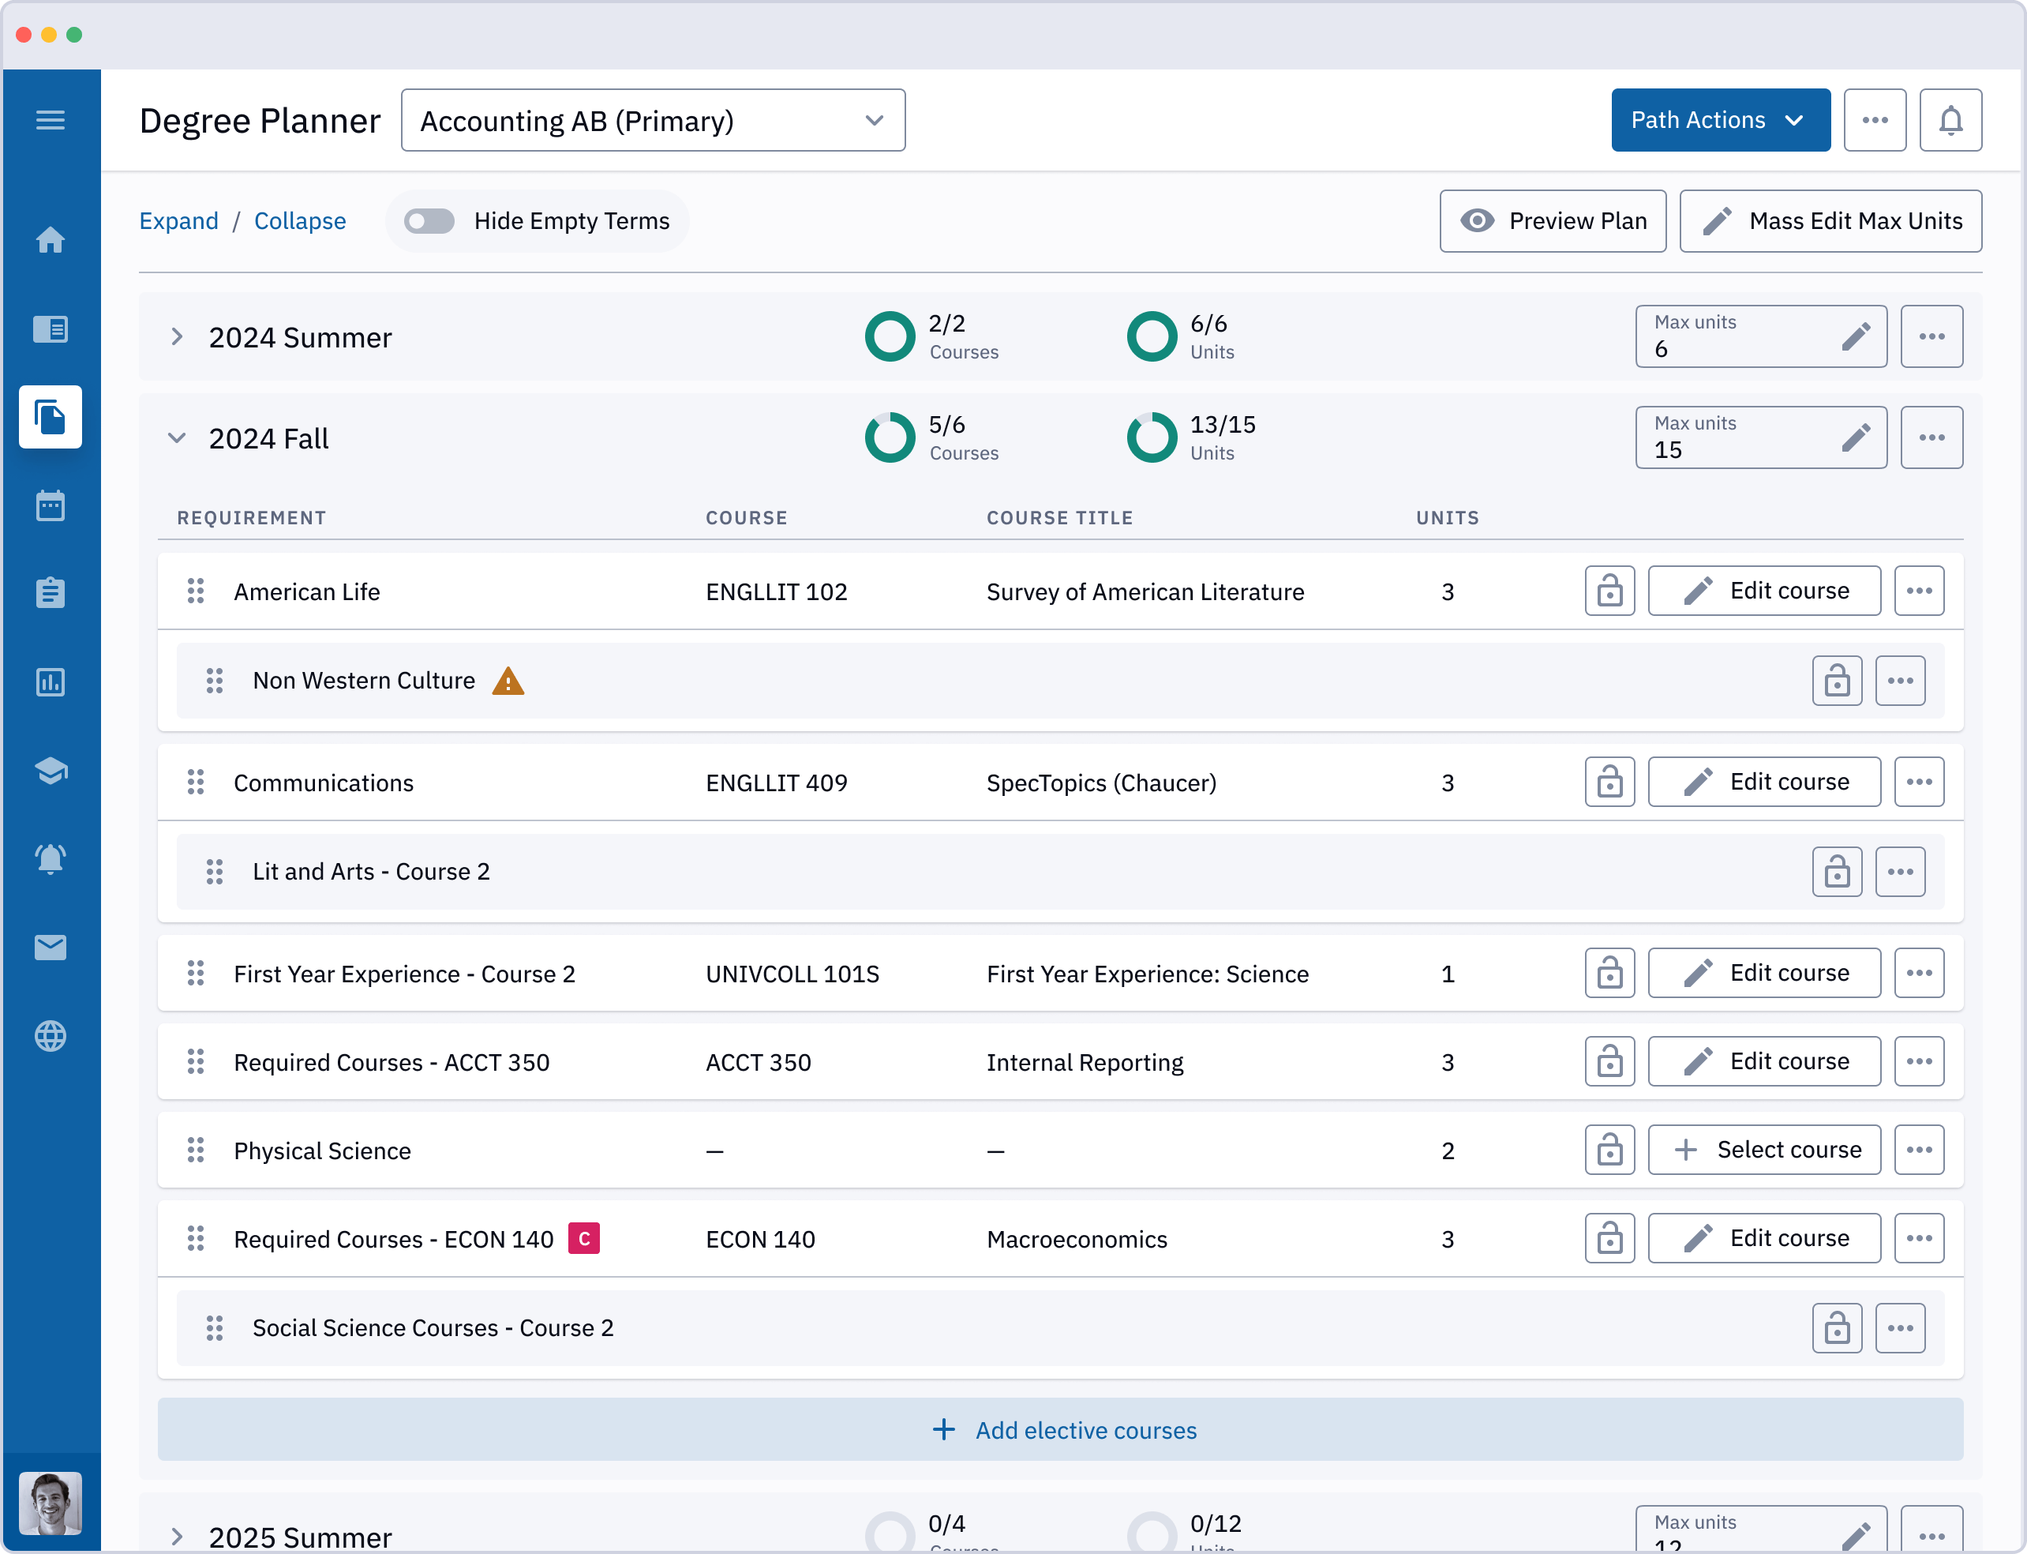Toggle lock on Lit and Arts row
Viewport: 2027px width, 1554px height.
(x=1837, y=873)
